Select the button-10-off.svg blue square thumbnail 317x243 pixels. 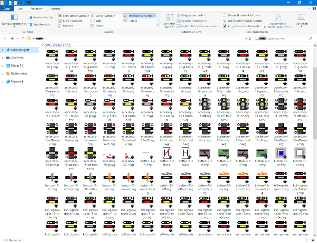coord(280,153)
